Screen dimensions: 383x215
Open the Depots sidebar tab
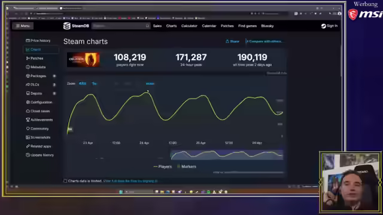[34, 93]
